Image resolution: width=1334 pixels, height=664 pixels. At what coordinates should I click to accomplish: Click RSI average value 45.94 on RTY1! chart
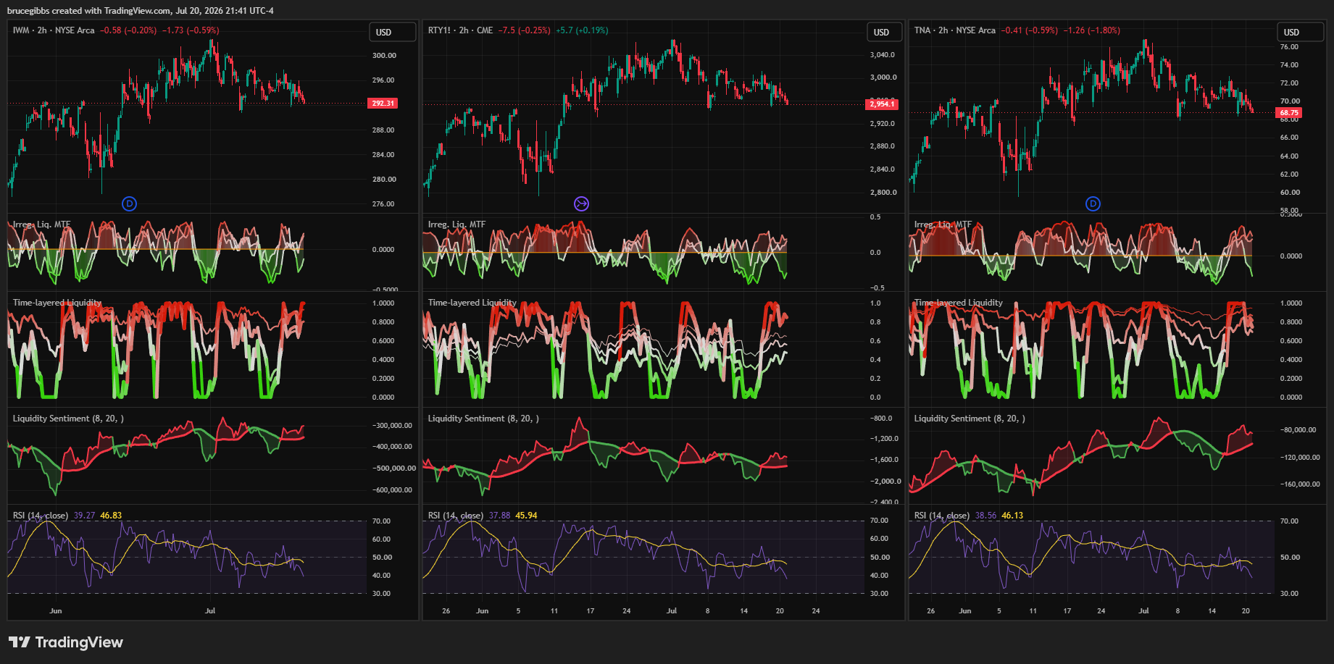(527, 516)
